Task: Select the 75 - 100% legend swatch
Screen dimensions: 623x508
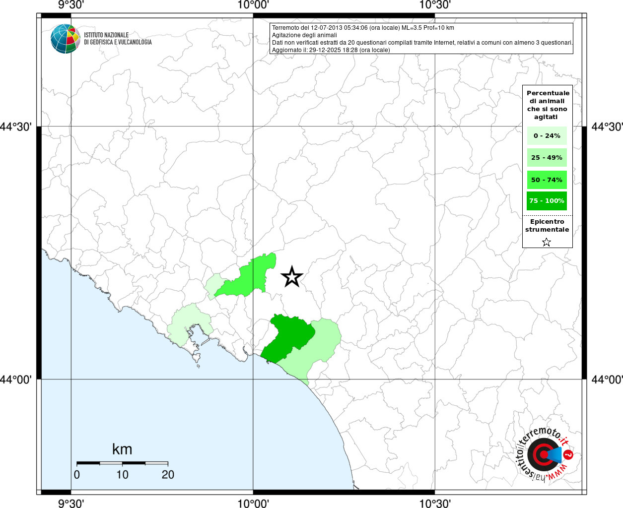Action: (547, 201)
